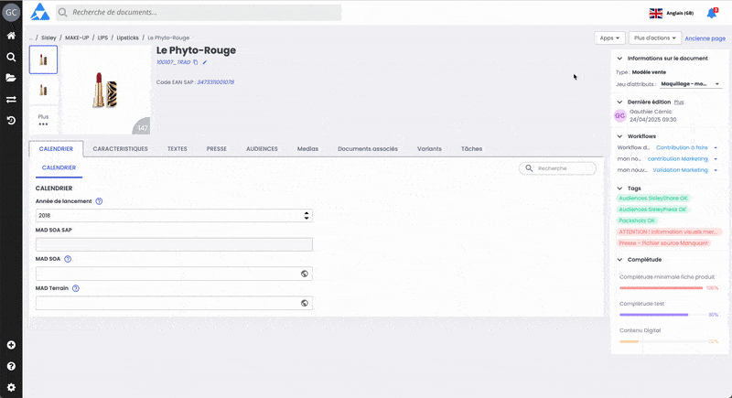Click the Code EAN SAP number link
Viewport: 732px width, 398px height.
pos(216,82)
